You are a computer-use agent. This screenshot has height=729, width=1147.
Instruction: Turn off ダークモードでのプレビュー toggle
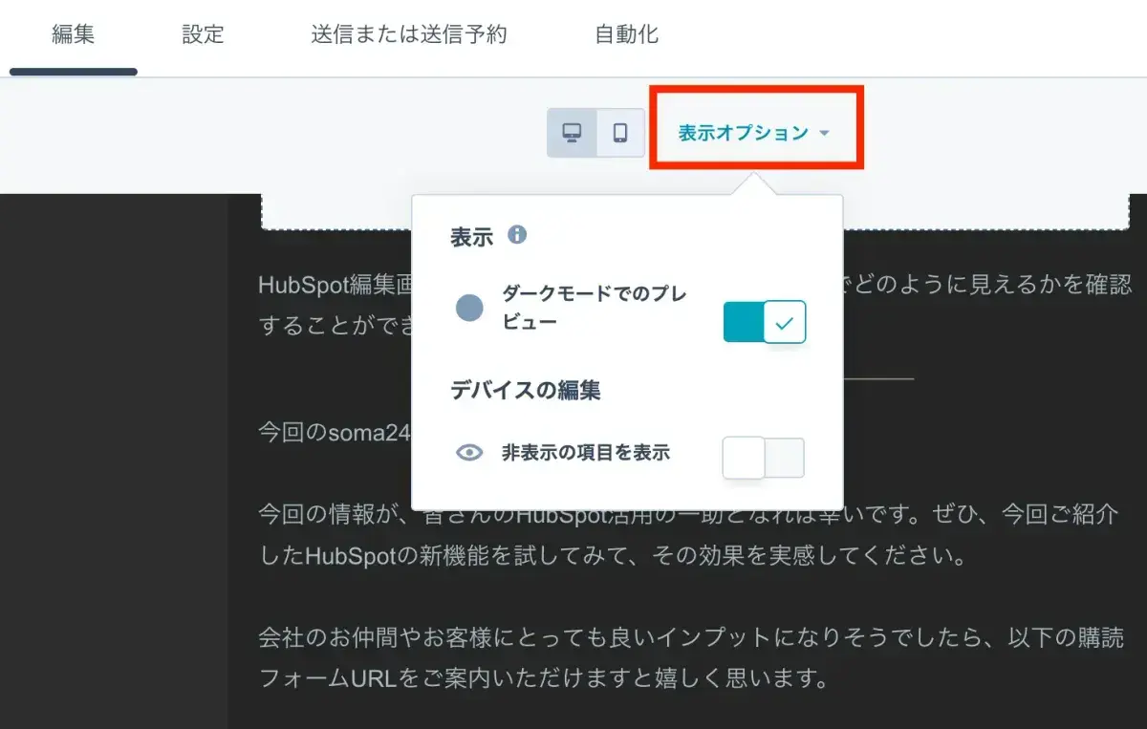click(765, 322)
